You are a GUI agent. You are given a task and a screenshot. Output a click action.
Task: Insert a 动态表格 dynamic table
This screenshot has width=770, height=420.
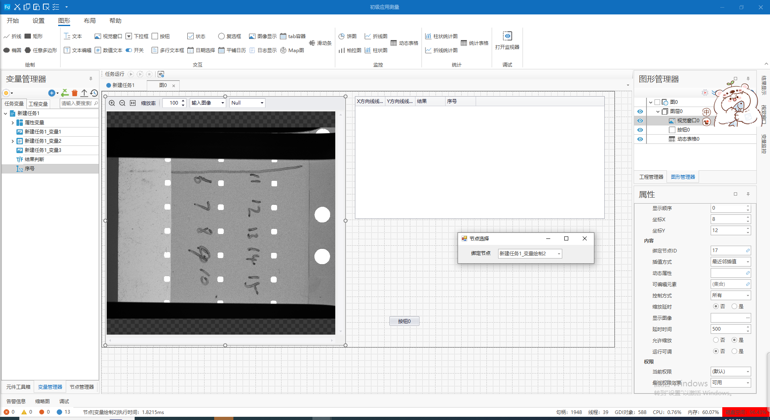pyautogui.click(x=404, y=43)
